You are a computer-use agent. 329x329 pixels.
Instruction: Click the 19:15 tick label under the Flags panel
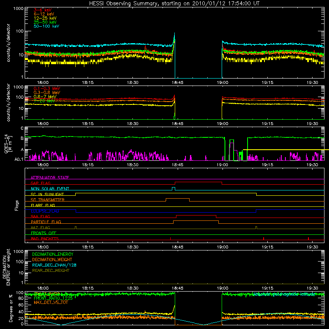click(x=267, y=247)
